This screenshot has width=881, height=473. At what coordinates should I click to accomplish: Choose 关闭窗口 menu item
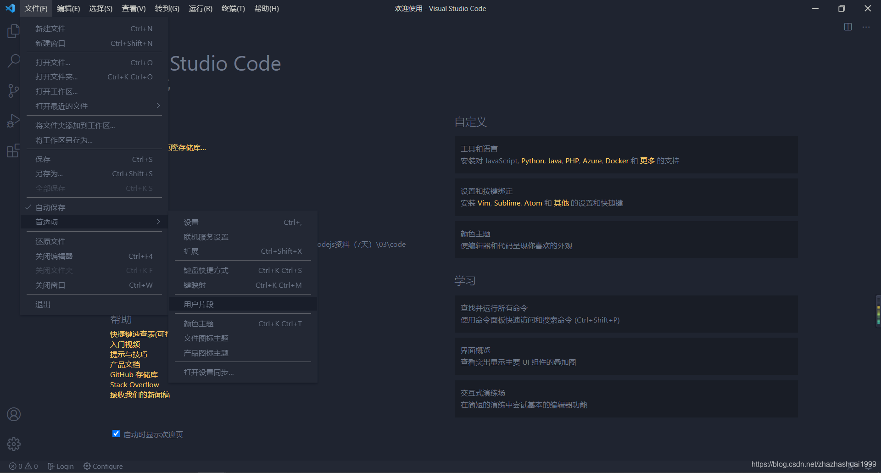coord(94,285)
